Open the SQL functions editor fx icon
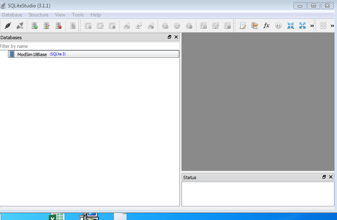This screenshot has width=337, height=220. point(267,26)
